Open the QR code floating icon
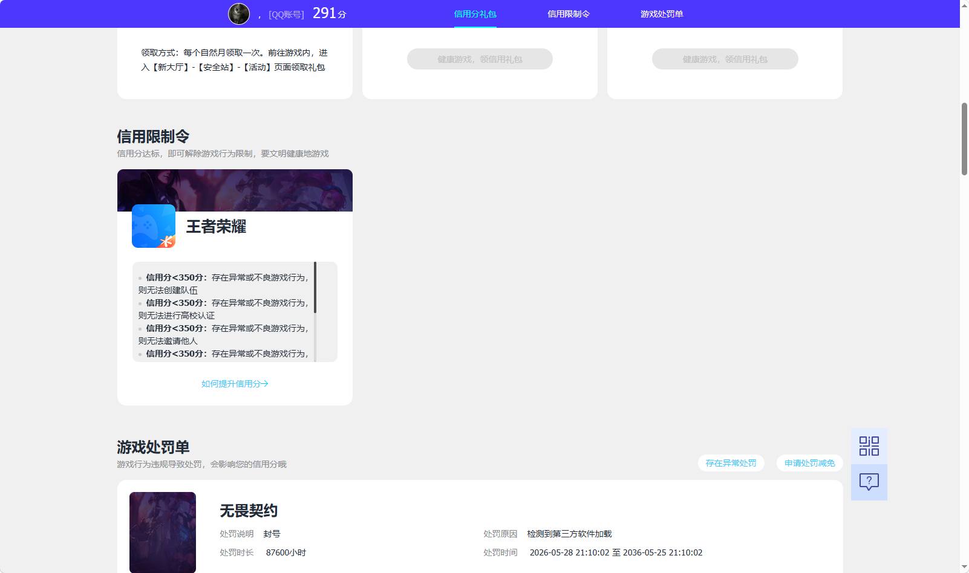The image size is (969, 573). pyautogui.click(x=869, y=446)
